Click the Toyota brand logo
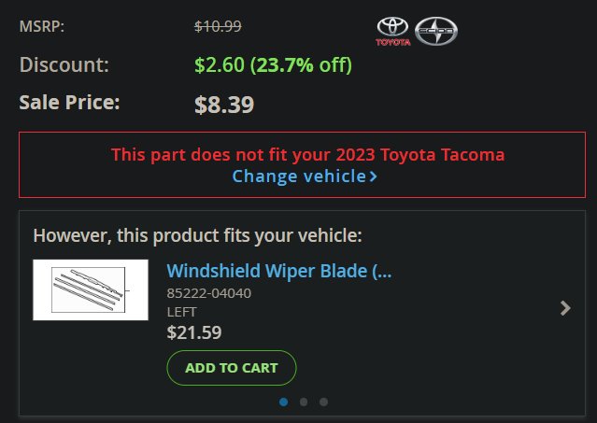The height and width of the screenshot is (423, 597). click(393, 32)
